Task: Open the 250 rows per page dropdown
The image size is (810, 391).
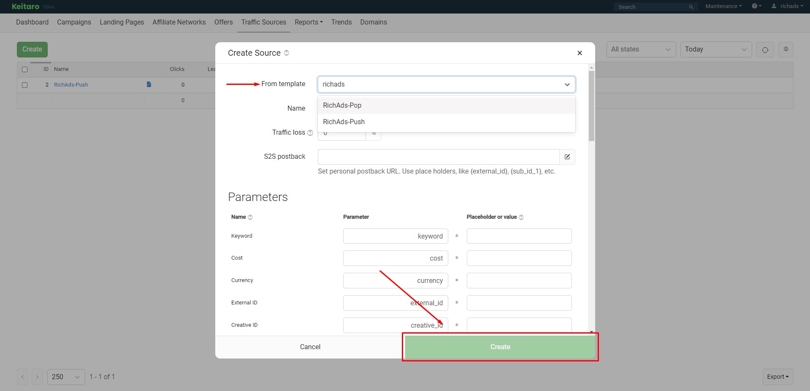Action: [66, 377]
